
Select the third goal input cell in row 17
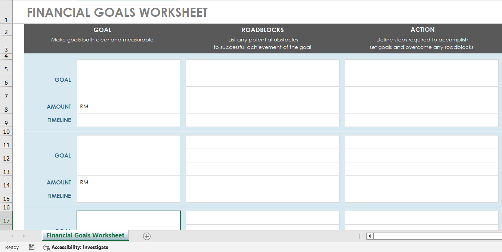(x=128, y=221)
